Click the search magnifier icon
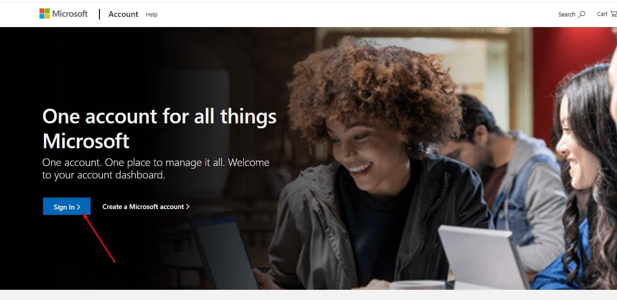 pyautogui.click(x=582, y=14)
